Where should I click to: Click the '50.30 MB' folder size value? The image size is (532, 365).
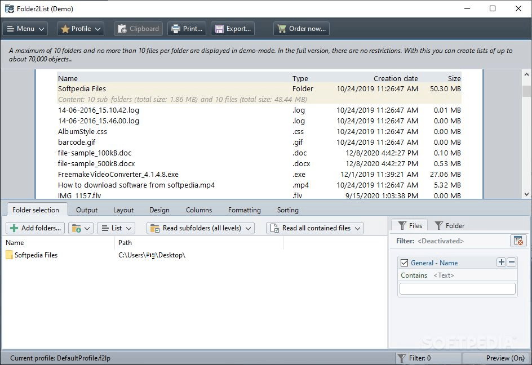point(445,88)
